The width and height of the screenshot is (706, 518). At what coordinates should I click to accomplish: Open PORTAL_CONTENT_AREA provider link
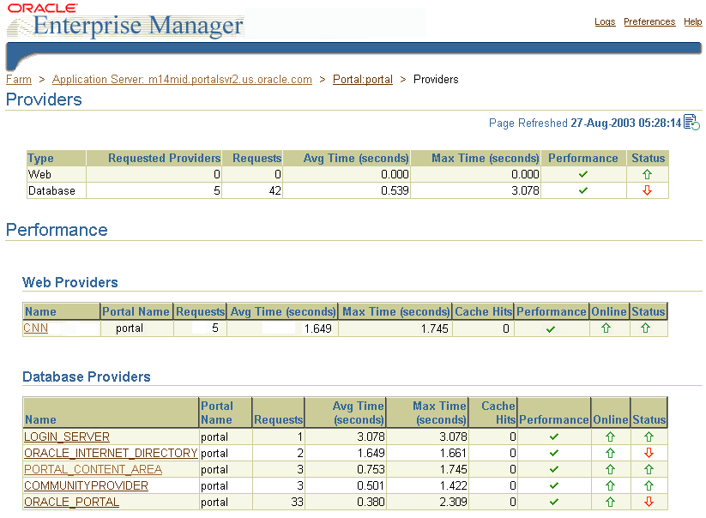click(93, 469)
